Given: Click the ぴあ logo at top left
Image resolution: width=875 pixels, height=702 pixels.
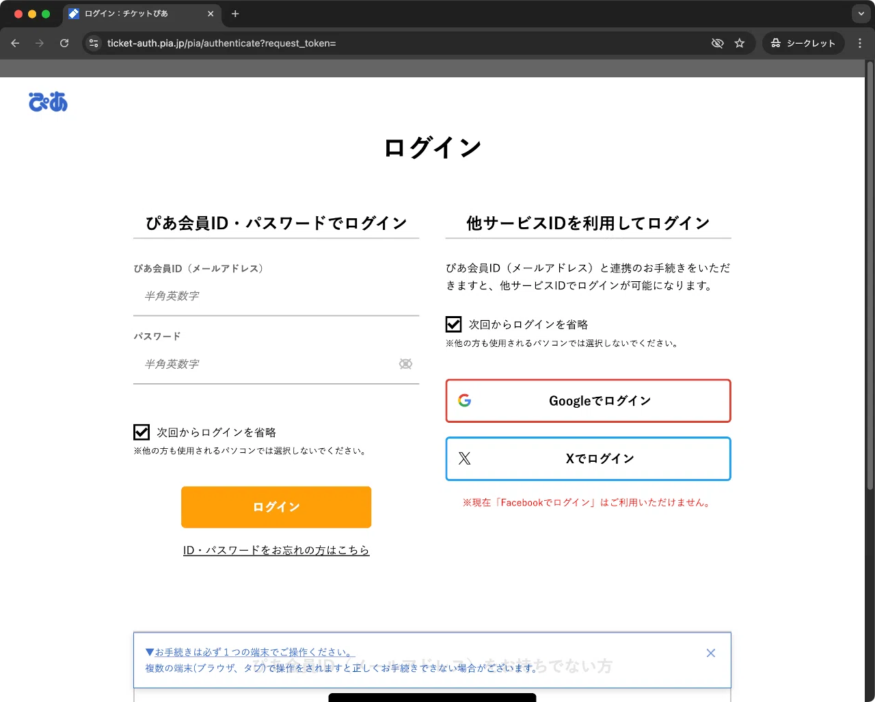Looking at the screenshot, I should 48,102.
